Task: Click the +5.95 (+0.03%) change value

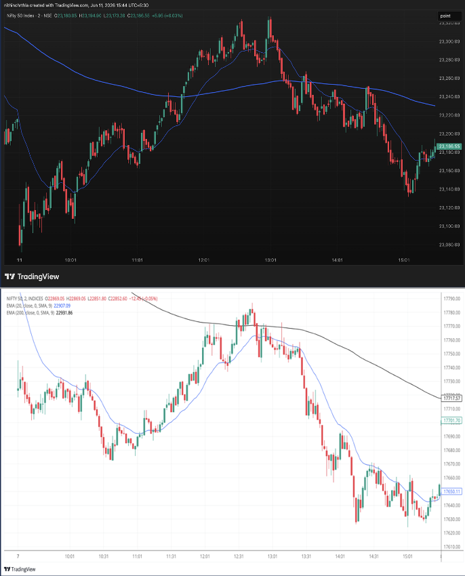Action: pyautogui.click(x=167, y=16)
